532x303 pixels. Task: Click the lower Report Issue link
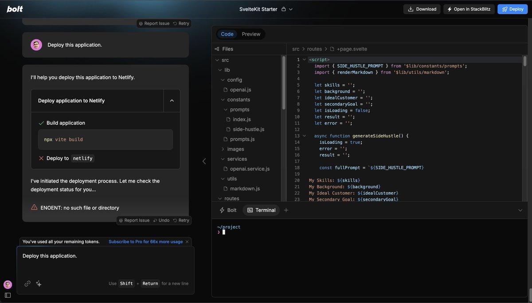[134, 220]
